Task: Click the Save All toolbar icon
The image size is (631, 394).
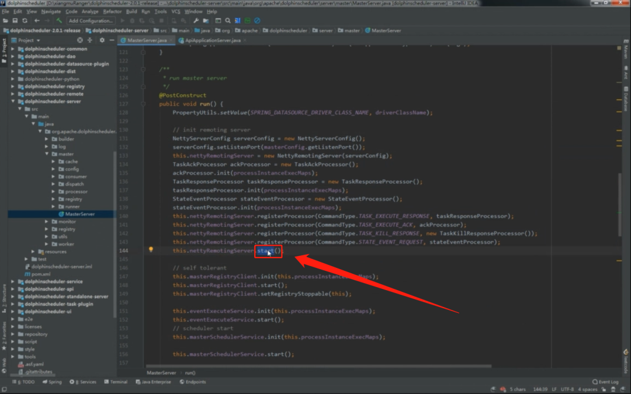Action: coord(15,20)
